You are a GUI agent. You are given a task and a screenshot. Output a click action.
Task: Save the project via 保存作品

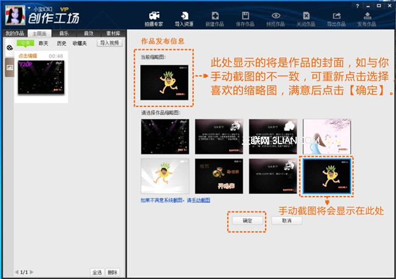pos(245,19)
